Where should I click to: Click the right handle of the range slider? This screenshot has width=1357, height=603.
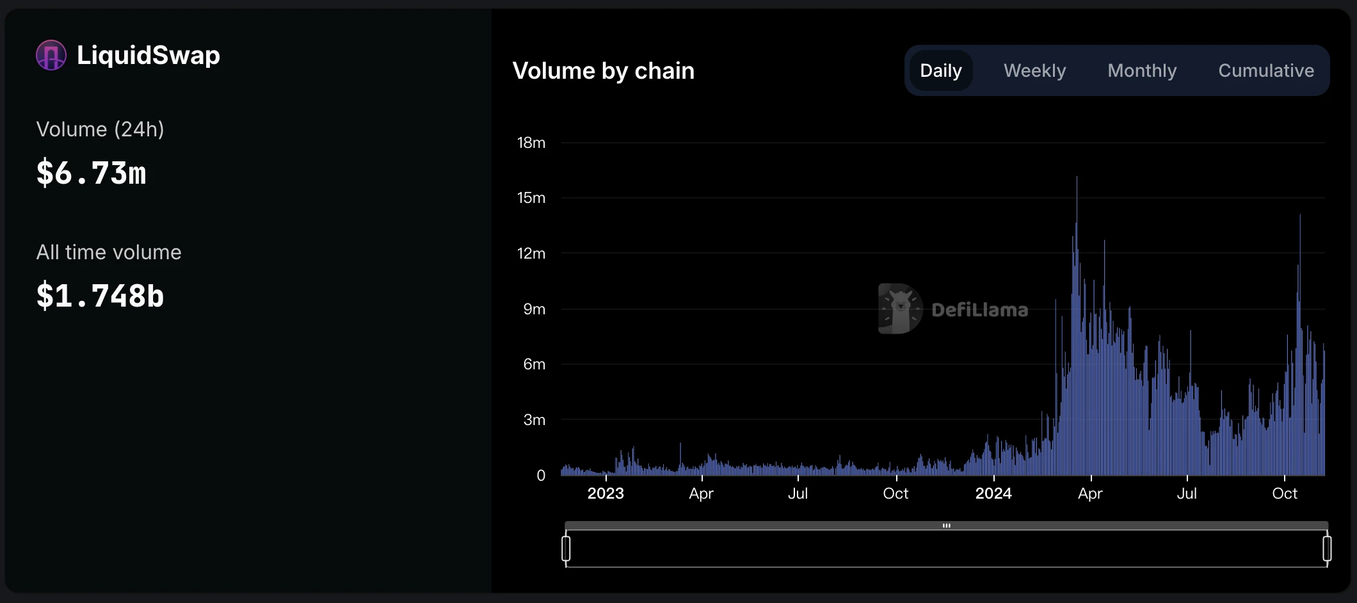click(x=1327, y=549)
